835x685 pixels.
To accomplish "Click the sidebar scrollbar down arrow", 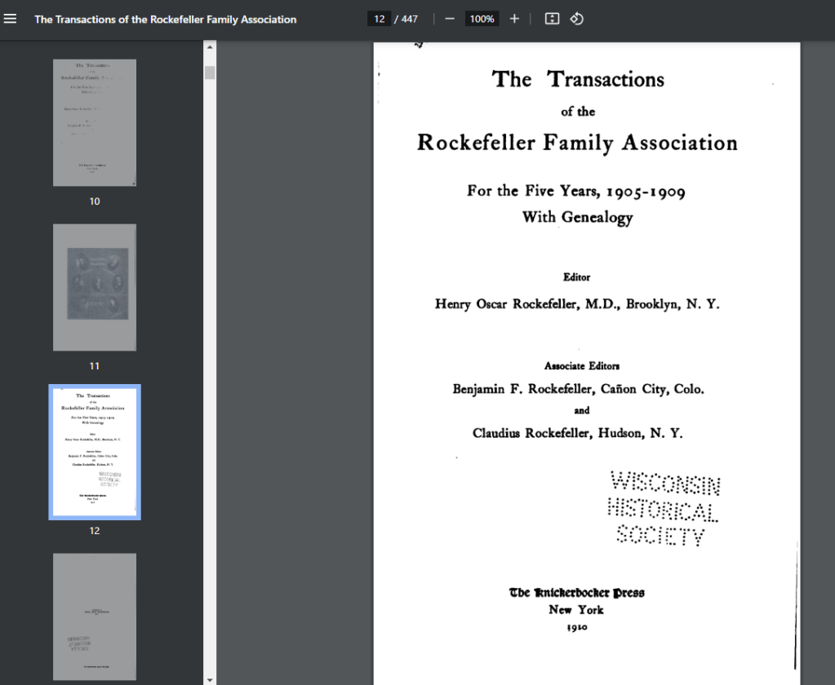I will pyautogui.click(x=210, y=679).
